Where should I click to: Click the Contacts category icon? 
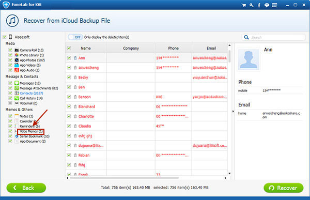[x=17, y=93]
